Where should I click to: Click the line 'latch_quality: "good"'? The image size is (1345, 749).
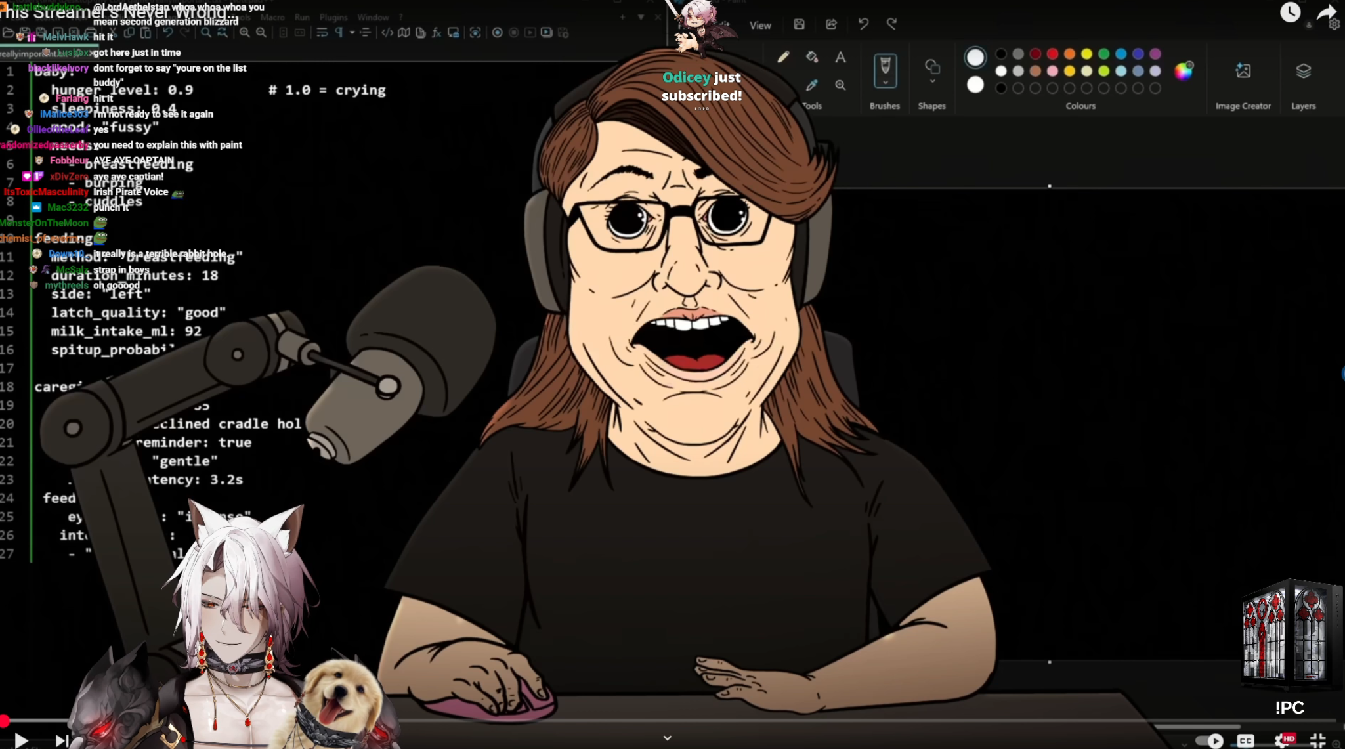click(139, 312)
